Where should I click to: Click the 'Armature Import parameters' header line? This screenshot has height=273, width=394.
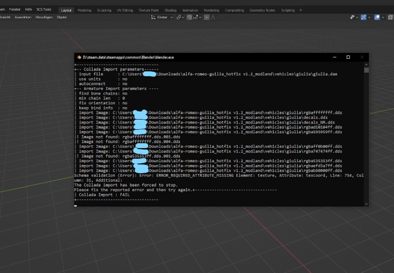(116, 89)
